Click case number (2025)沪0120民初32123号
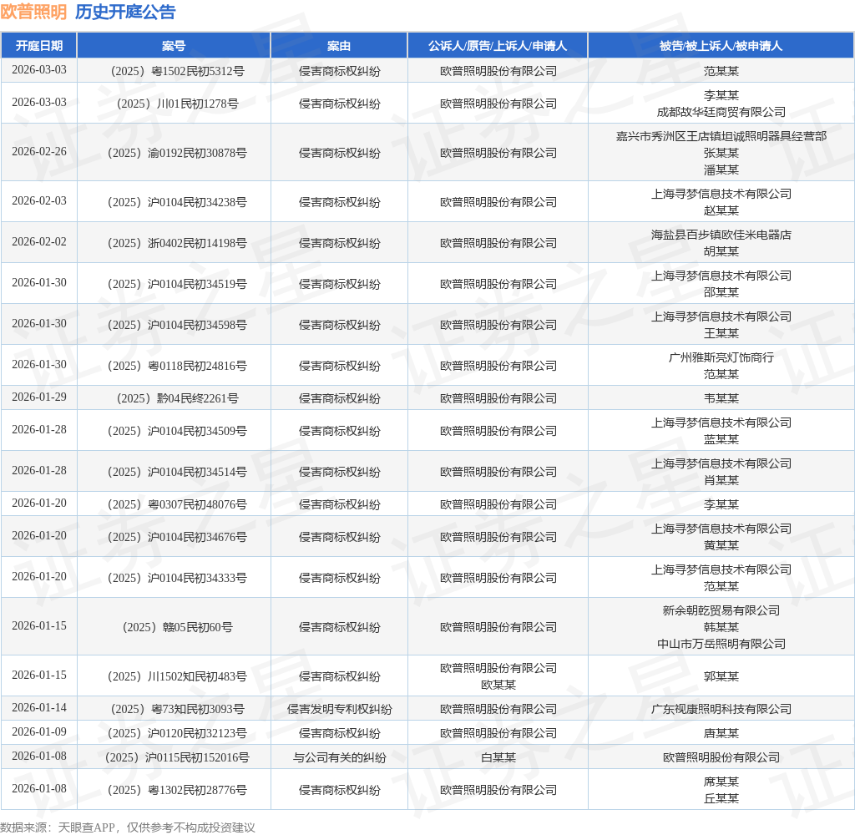The height and width of the screenshot is (835, 855). point(177,733)
